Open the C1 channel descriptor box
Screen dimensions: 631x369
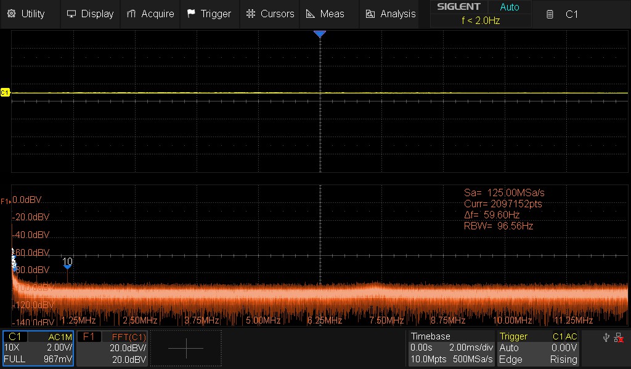(38, 348)
